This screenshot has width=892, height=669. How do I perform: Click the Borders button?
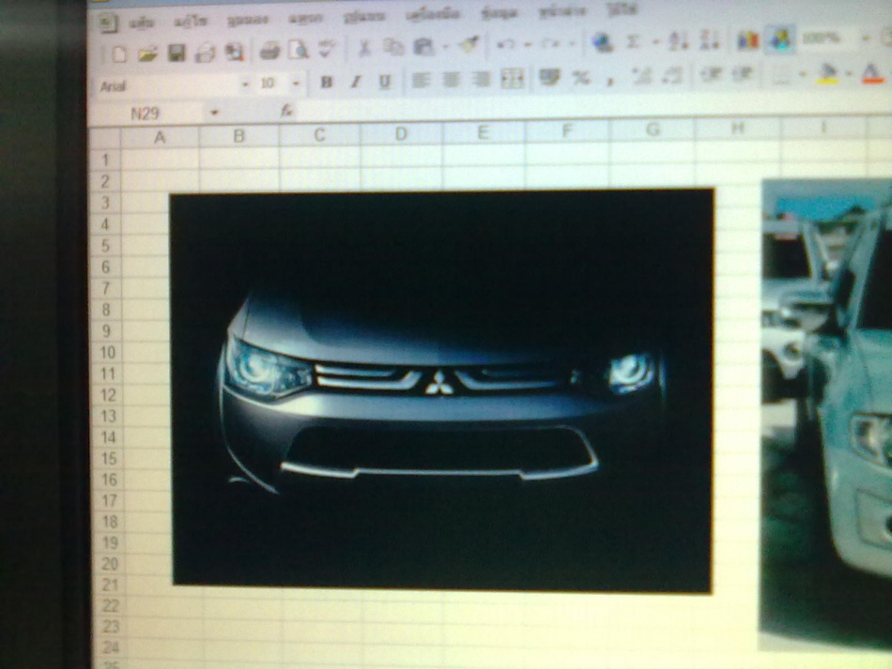(782, 74)
